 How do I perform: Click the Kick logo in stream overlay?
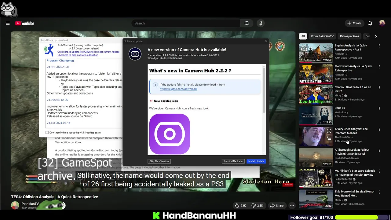click(x=156, y=216)
